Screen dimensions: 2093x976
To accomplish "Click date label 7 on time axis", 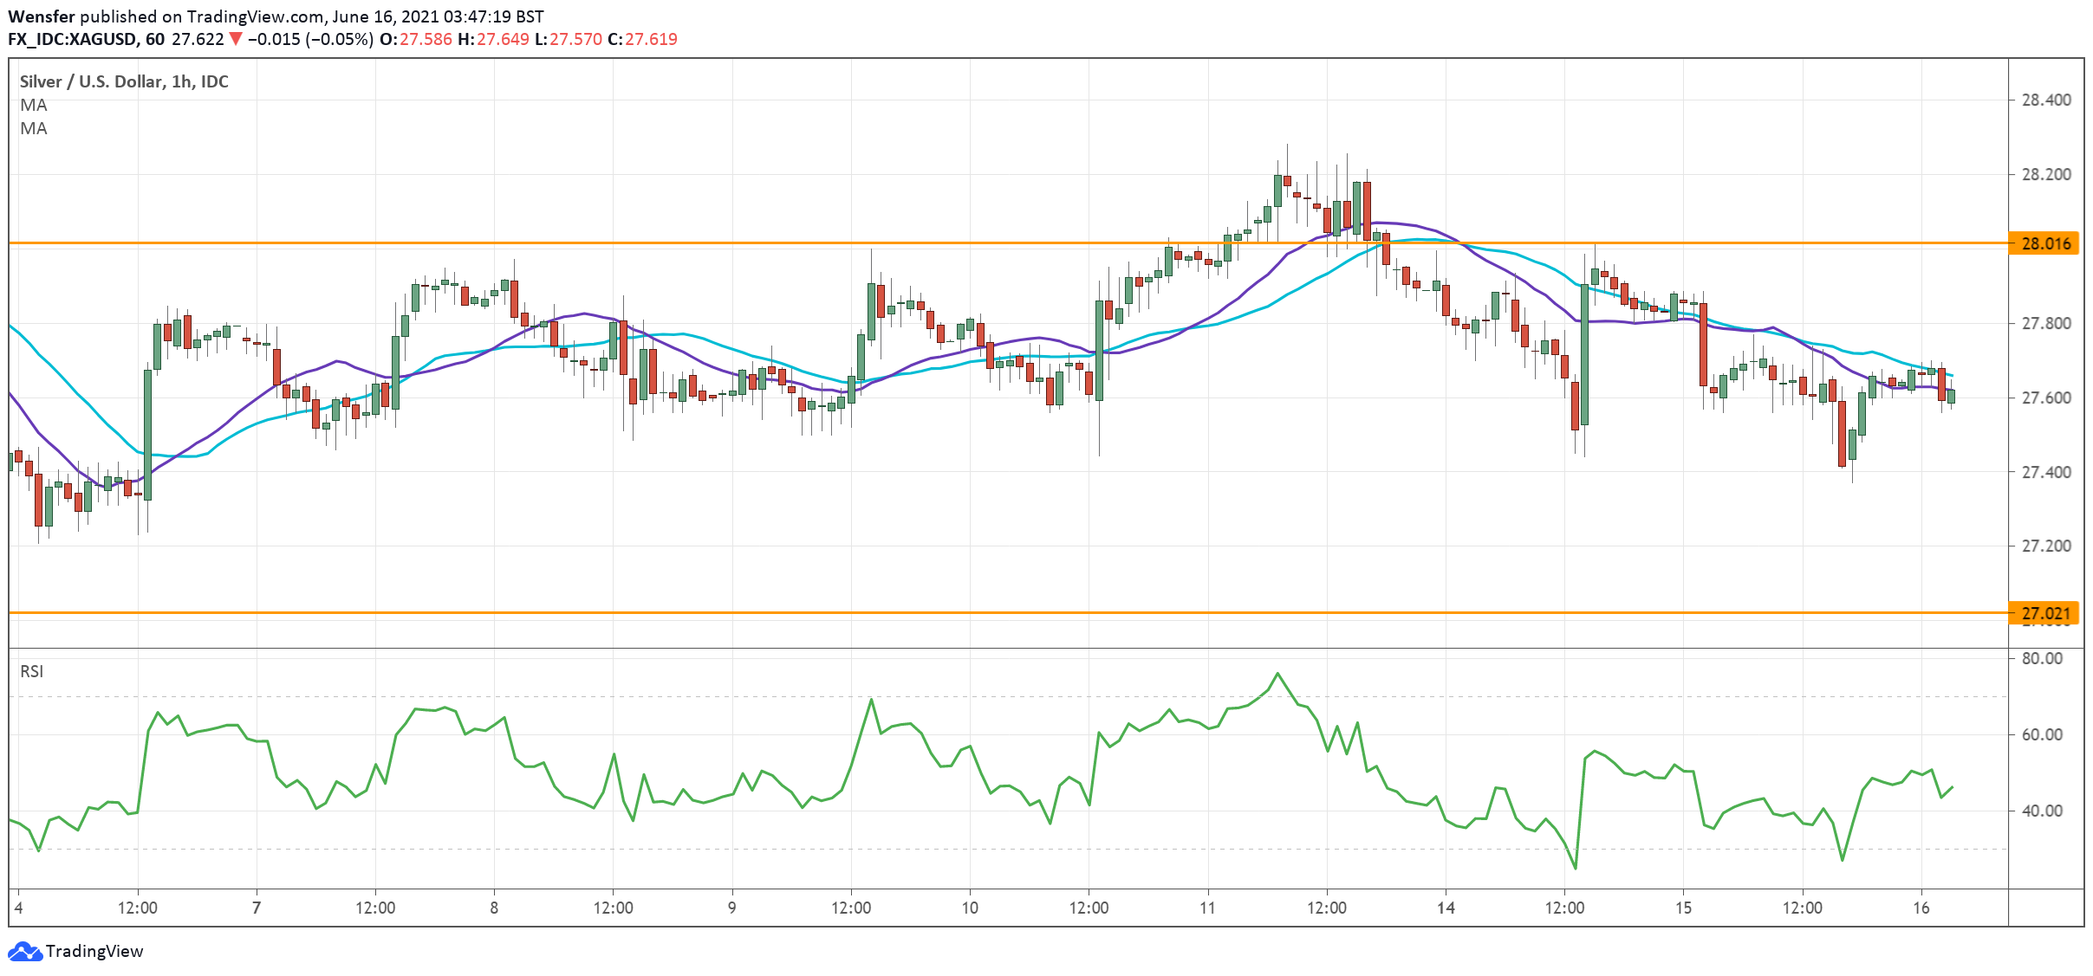I will point(256,908).
